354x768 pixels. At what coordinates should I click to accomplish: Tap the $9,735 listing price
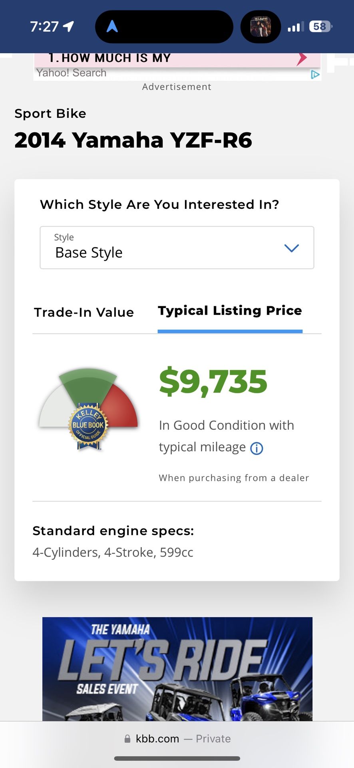[x=213, y=382]
